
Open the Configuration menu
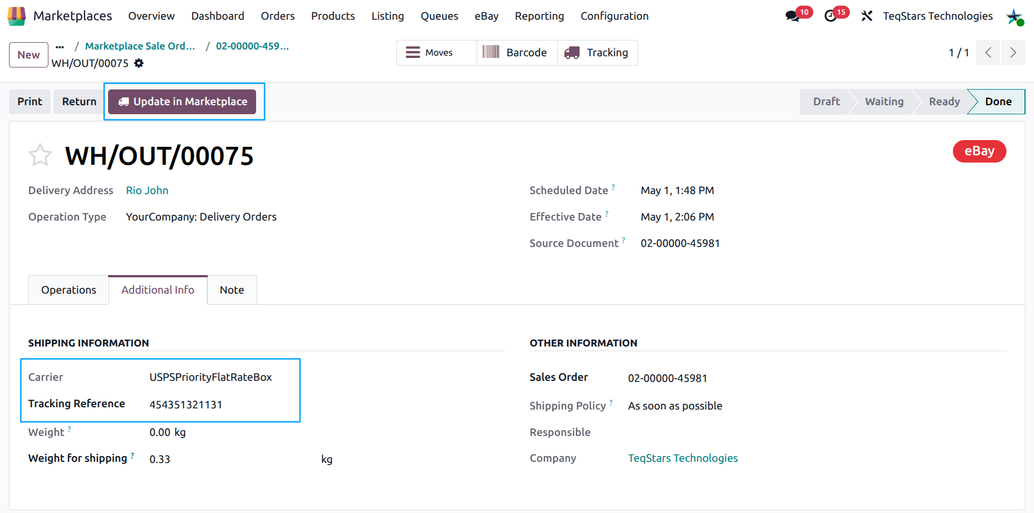pos(615,16)
